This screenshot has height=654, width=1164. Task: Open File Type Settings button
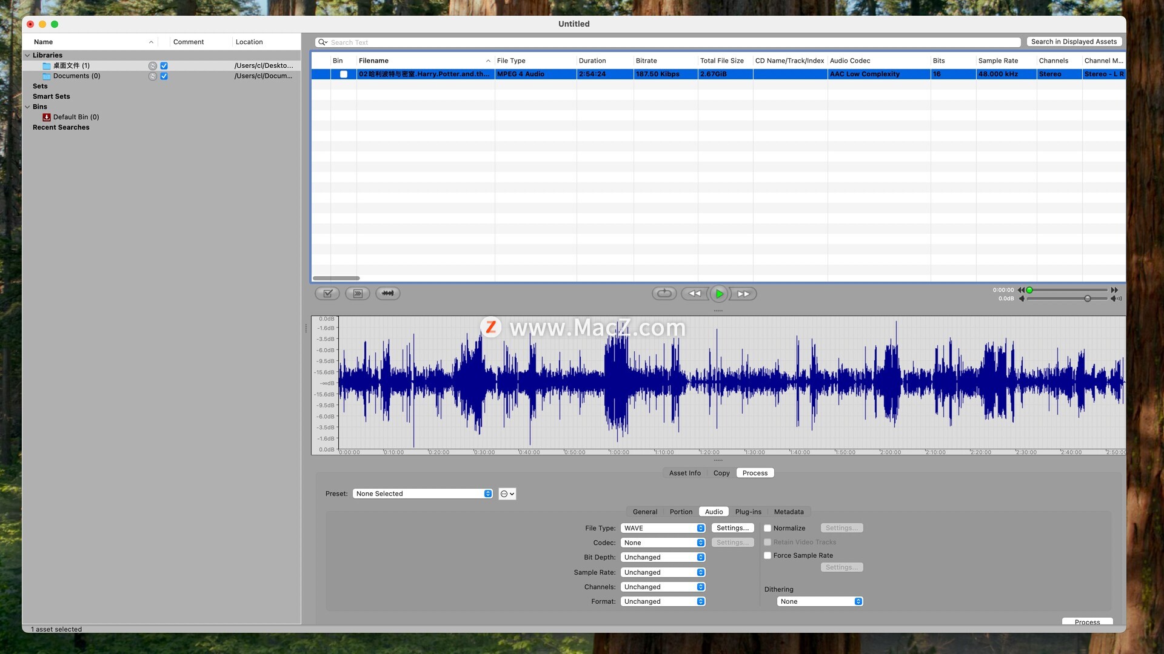coord(732,529)
